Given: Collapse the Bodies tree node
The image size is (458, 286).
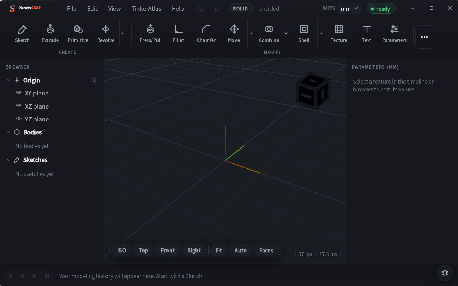Looking at the screenshot, I should pyautogui.click(x=8, y=132).
